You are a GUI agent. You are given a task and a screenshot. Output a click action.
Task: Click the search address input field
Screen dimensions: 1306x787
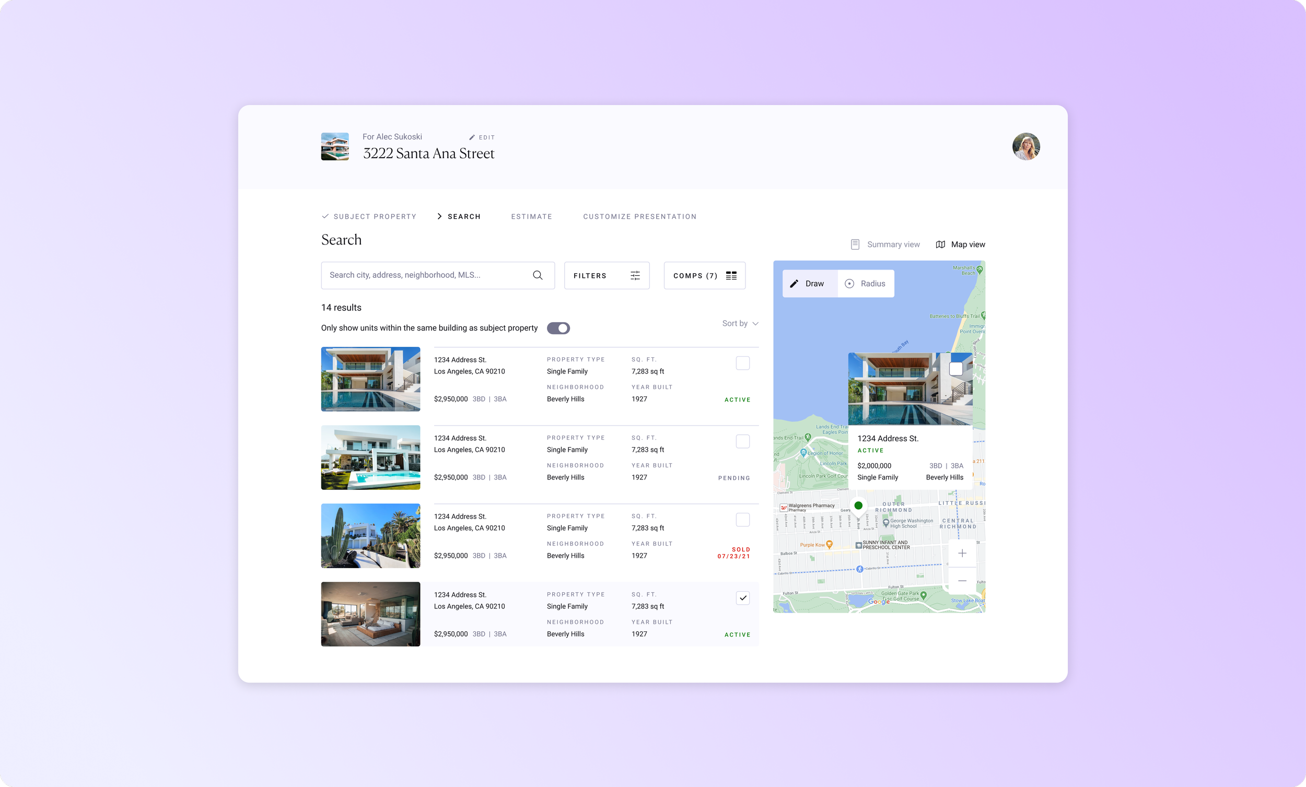424,275
